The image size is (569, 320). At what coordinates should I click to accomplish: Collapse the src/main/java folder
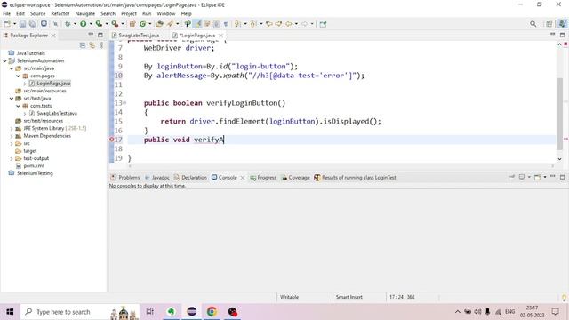(12, 68)
